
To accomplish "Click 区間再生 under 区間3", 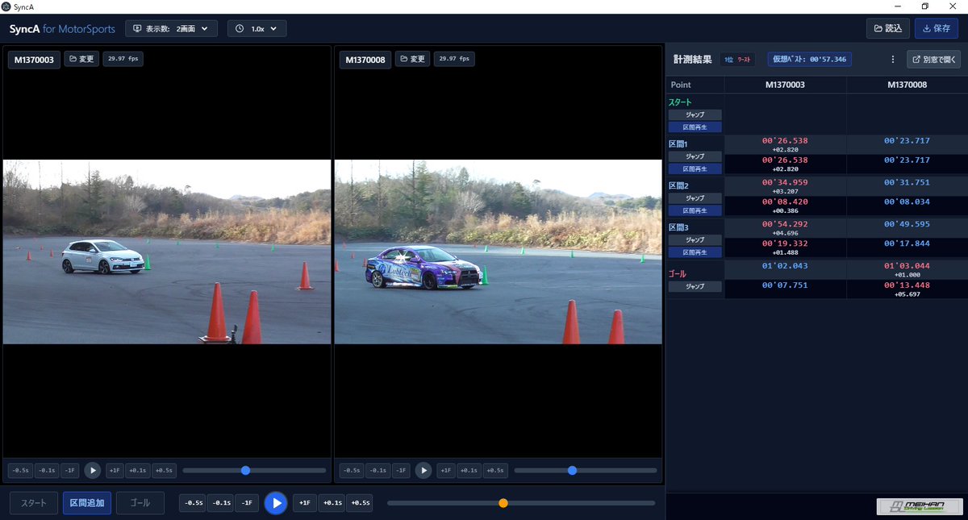I will tap(695, 252).
